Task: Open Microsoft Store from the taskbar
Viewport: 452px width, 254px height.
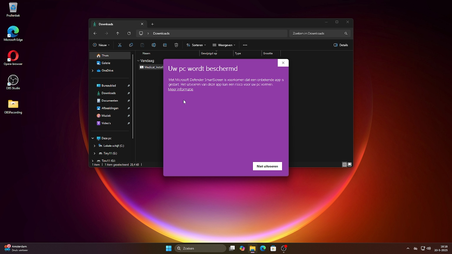Action: coord(273,248)
